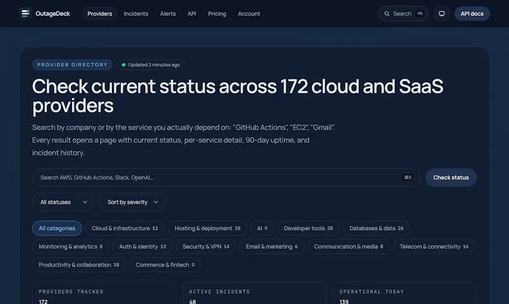The height and width of the screenshot is (304, 509).
Task: Click the magnifier icon in header search
Action: (x=387, y=13)
